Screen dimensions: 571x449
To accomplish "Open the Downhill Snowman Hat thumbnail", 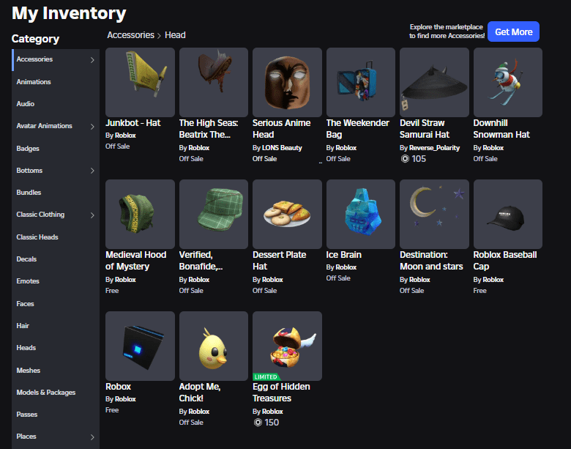I will 507,82.
